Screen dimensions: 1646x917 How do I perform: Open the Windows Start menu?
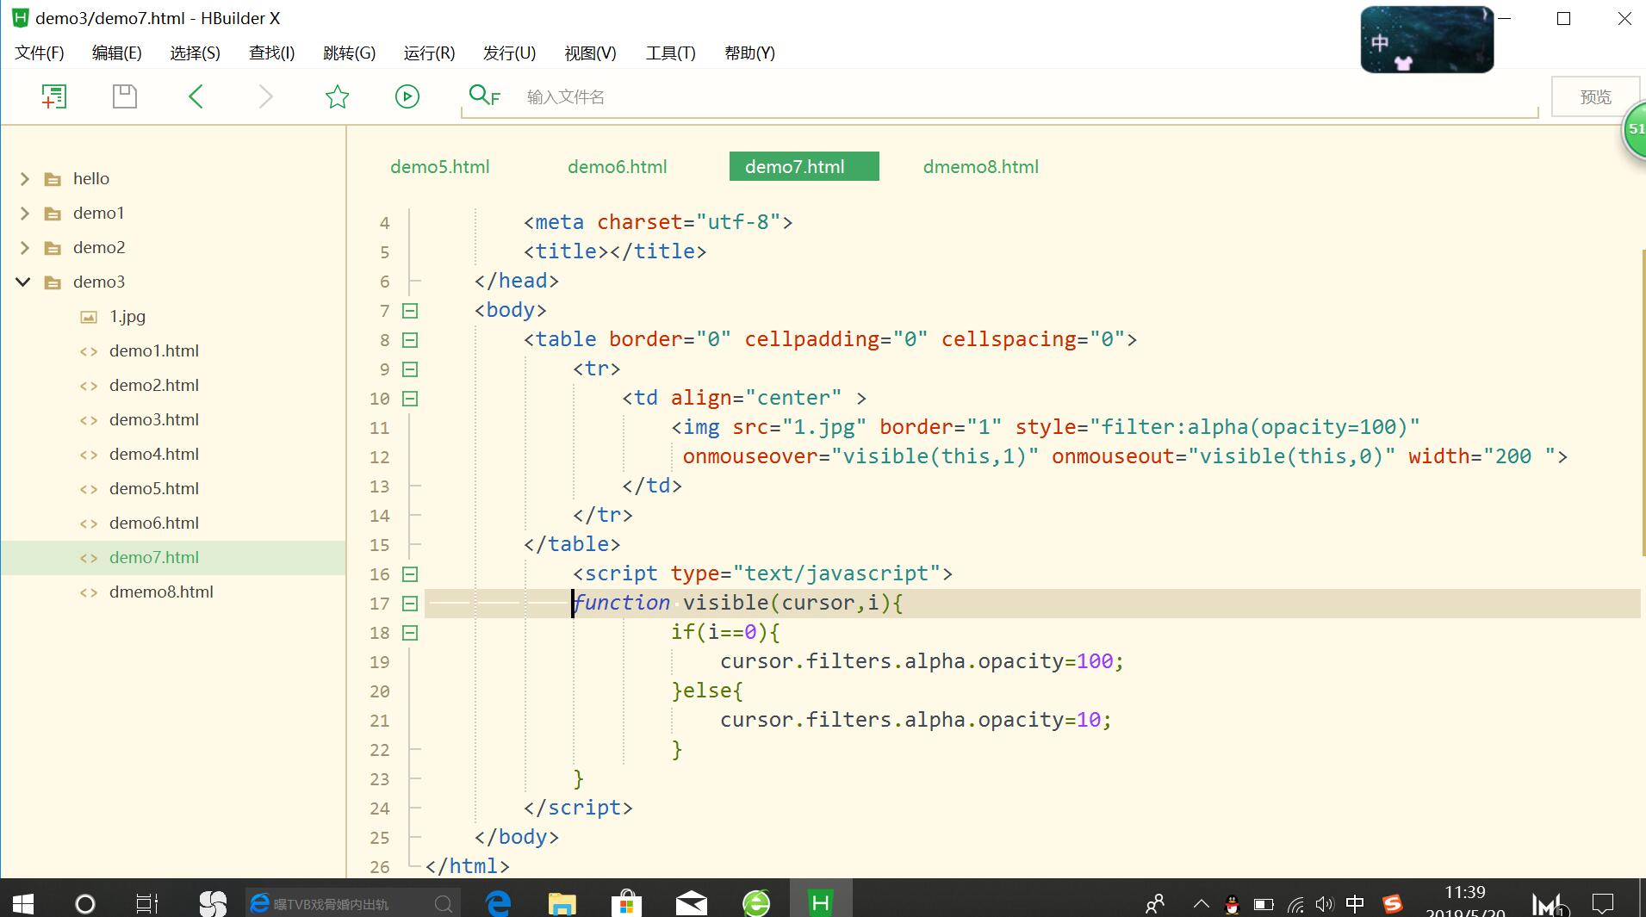click(x=23, y=903)
